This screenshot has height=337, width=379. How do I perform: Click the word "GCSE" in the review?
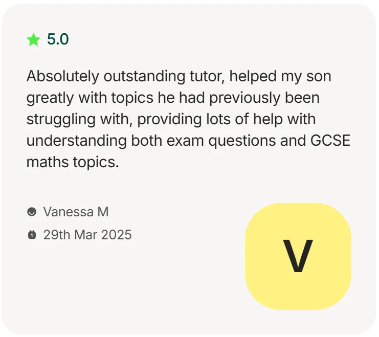pyautogui.click(x=330, y=141)
